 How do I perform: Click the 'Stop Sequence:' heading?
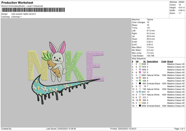(x=139, y=58)
